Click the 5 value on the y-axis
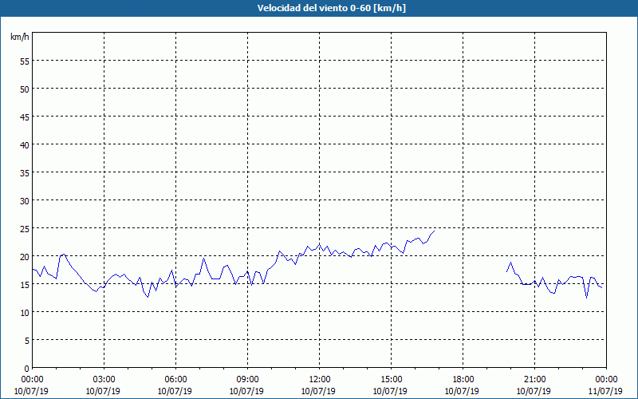This screenshot has width=638, height=399. coord(27,341)
